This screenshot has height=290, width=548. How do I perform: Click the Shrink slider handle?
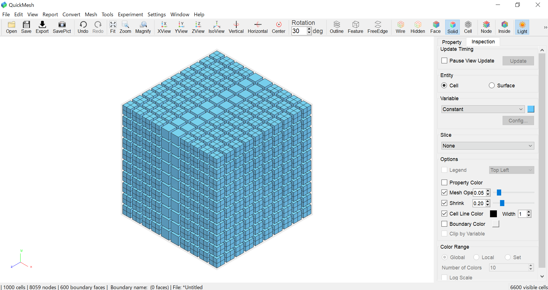[x=502, y=203]
